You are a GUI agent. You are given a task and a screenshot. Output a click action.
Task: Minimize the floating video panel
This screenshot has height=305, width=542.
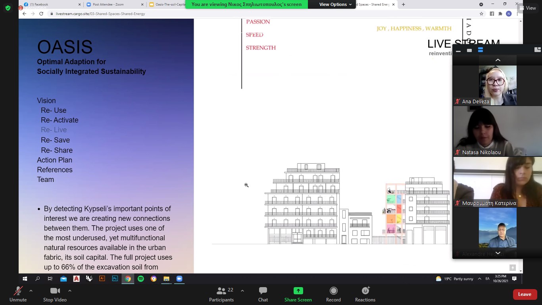click(458, 50)
